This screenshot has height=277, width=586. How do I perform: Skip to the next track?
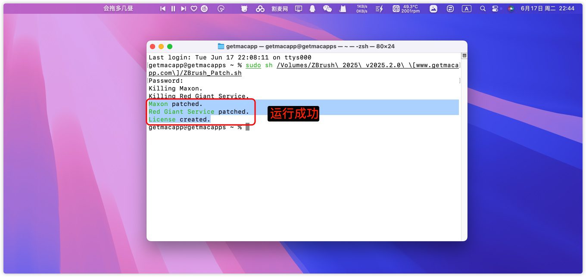click(x=184, y=9)
